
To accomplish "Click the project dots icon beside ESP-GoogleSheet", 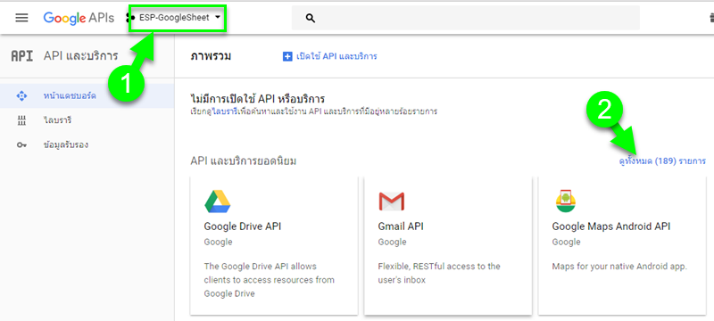I will click(130, 18).
